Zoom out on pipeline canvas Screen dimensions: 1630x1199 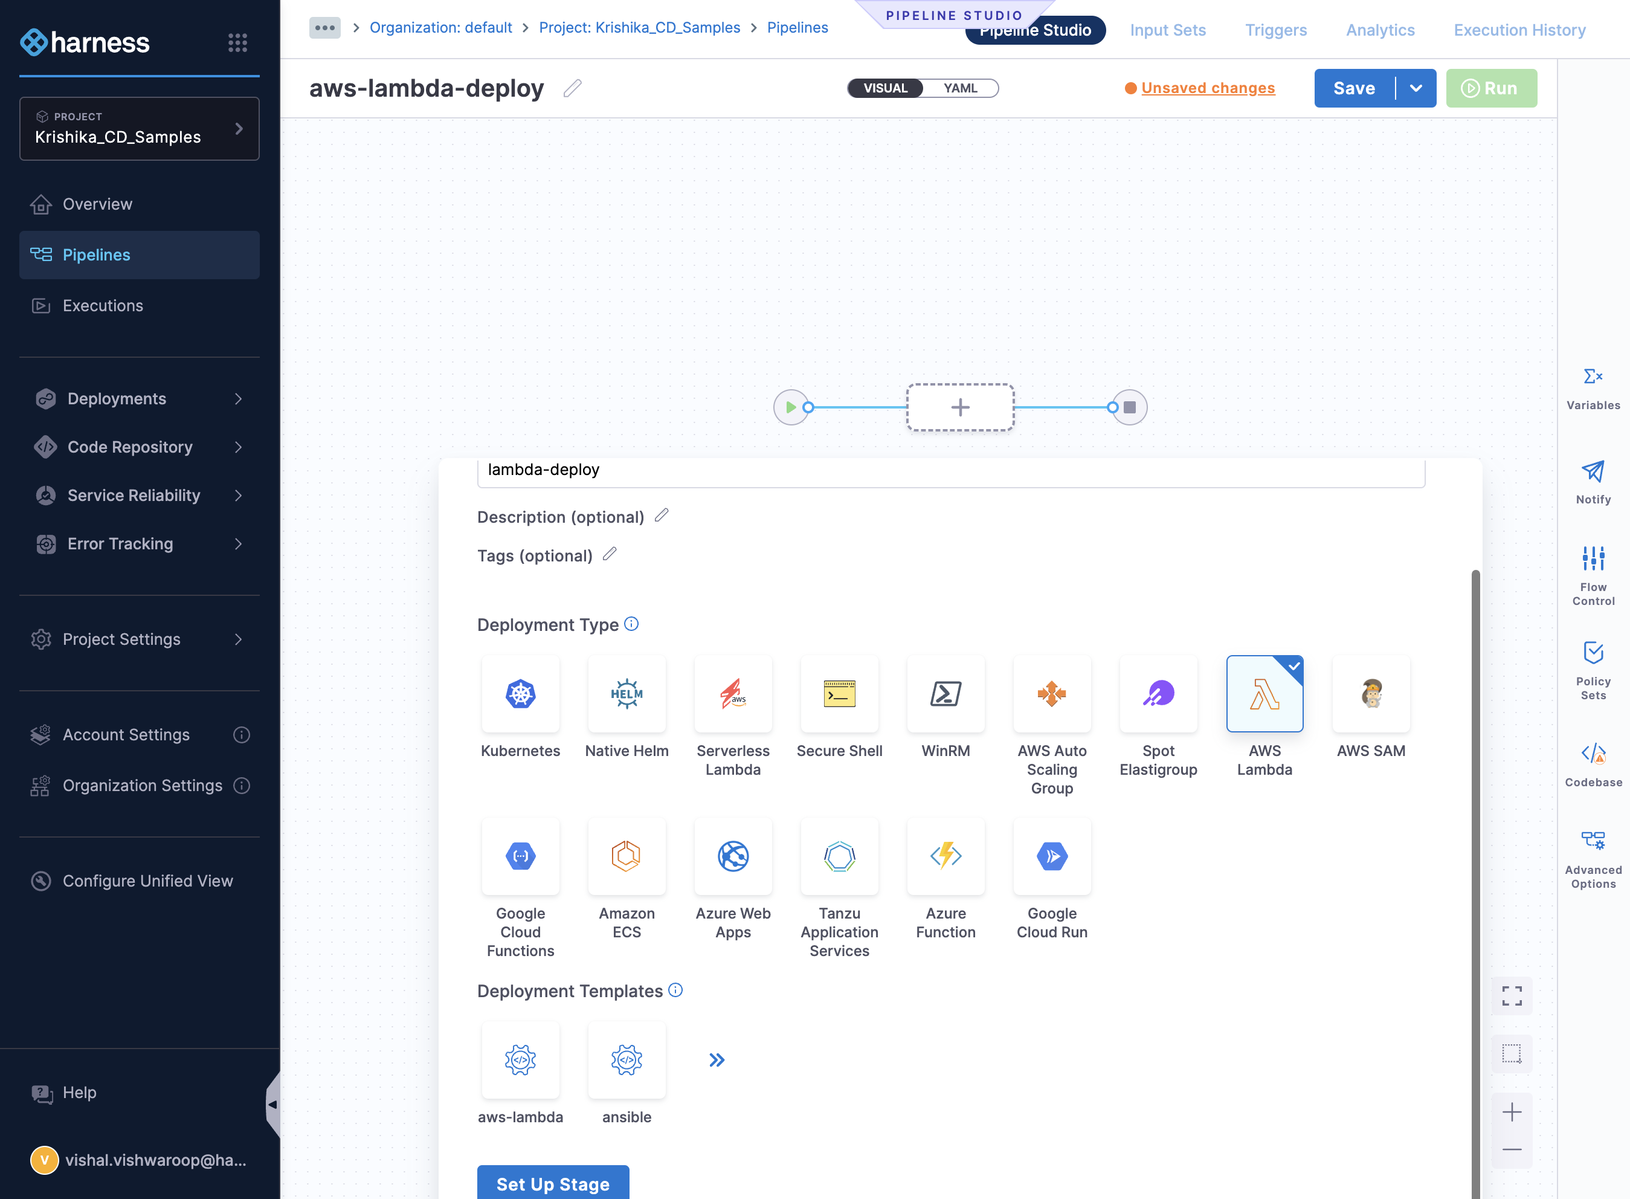pyautogui.click(x=1511, y=1149)
